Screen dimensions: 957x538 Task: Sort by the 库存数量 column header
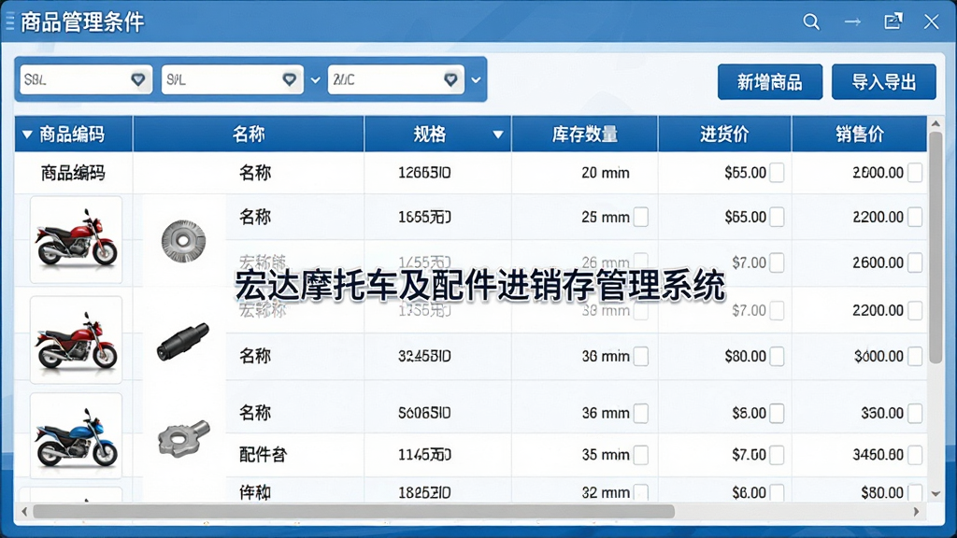click(585, 134)
